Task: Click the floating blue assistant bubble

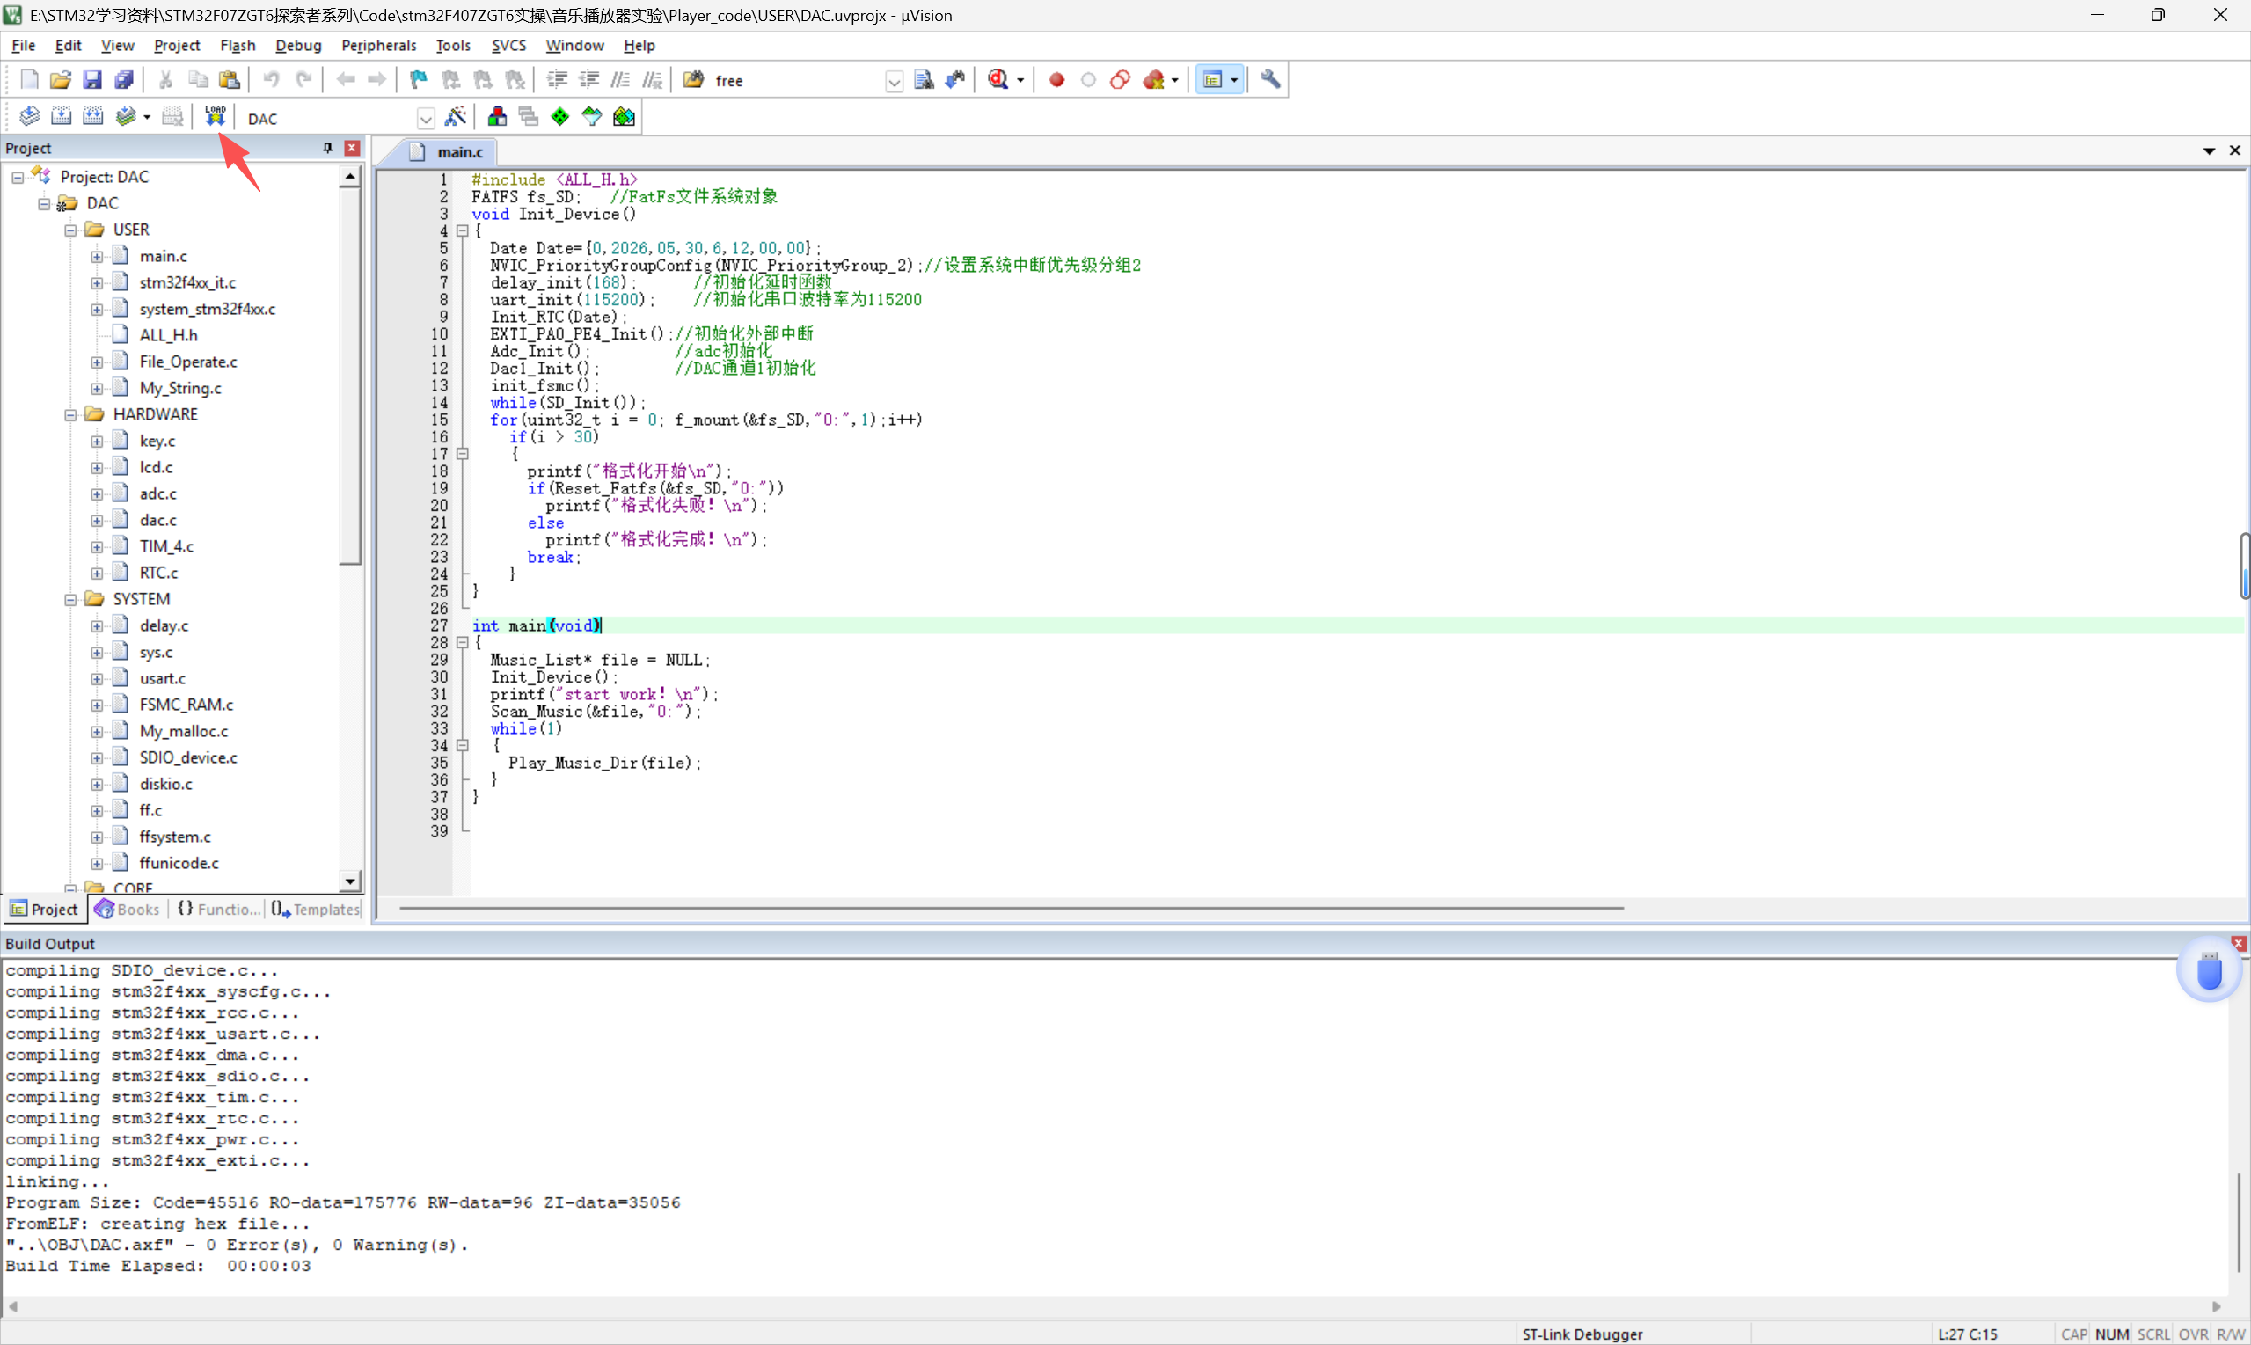Action: tap(2210, 970)
